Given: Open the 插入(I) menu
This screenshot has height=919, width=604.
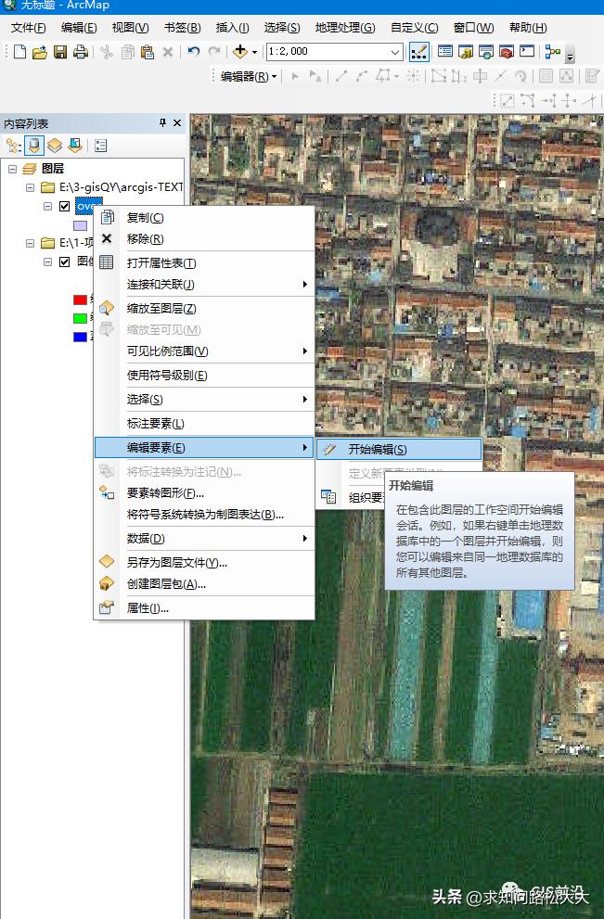Looking at the screenshot, I should (232, 28).
